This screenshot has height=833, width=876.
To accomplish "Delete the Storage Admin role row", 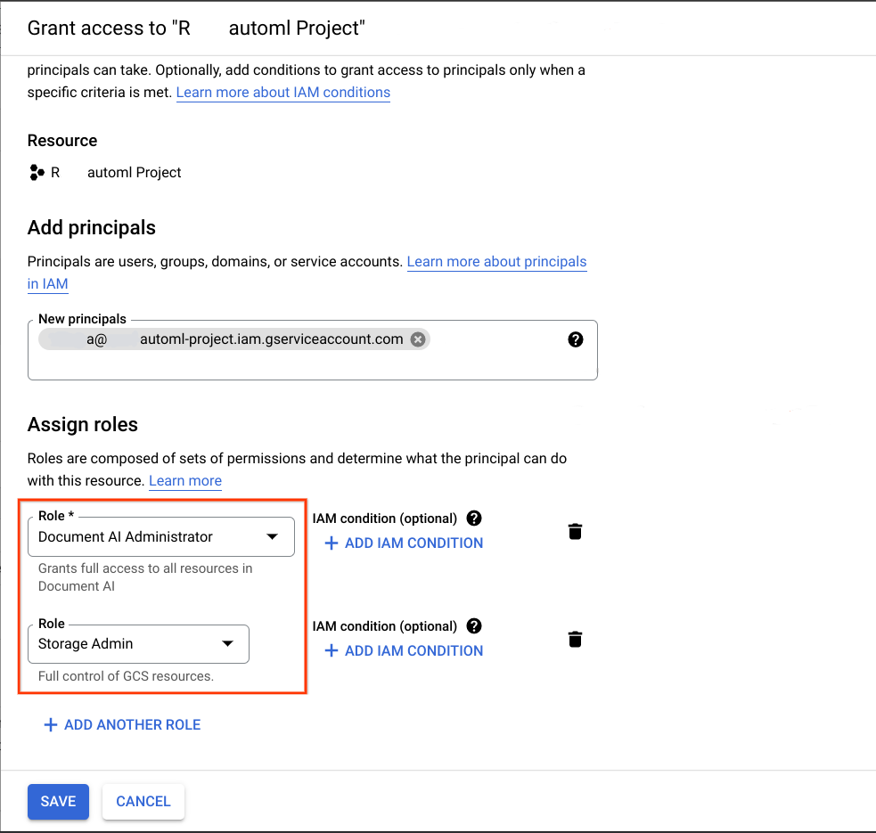I will coord(576,640).
